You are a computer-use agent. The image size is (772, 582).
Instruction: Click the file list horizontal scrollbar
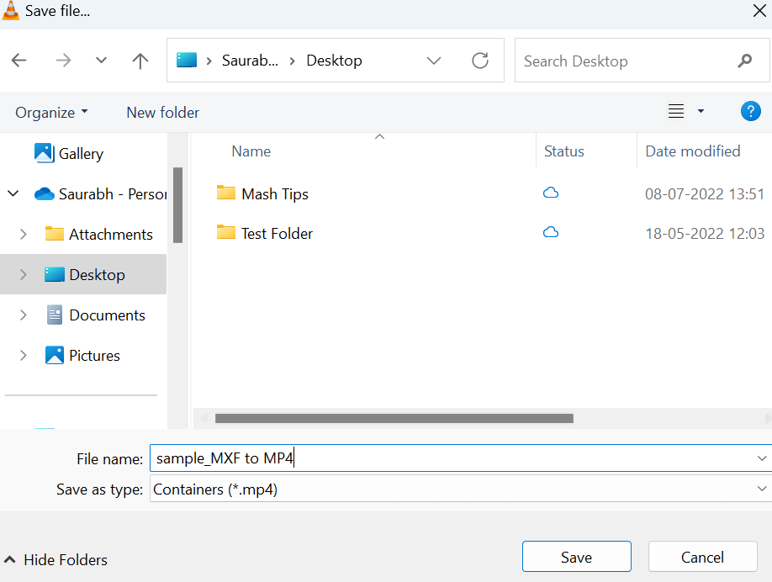tap(394, 419)
